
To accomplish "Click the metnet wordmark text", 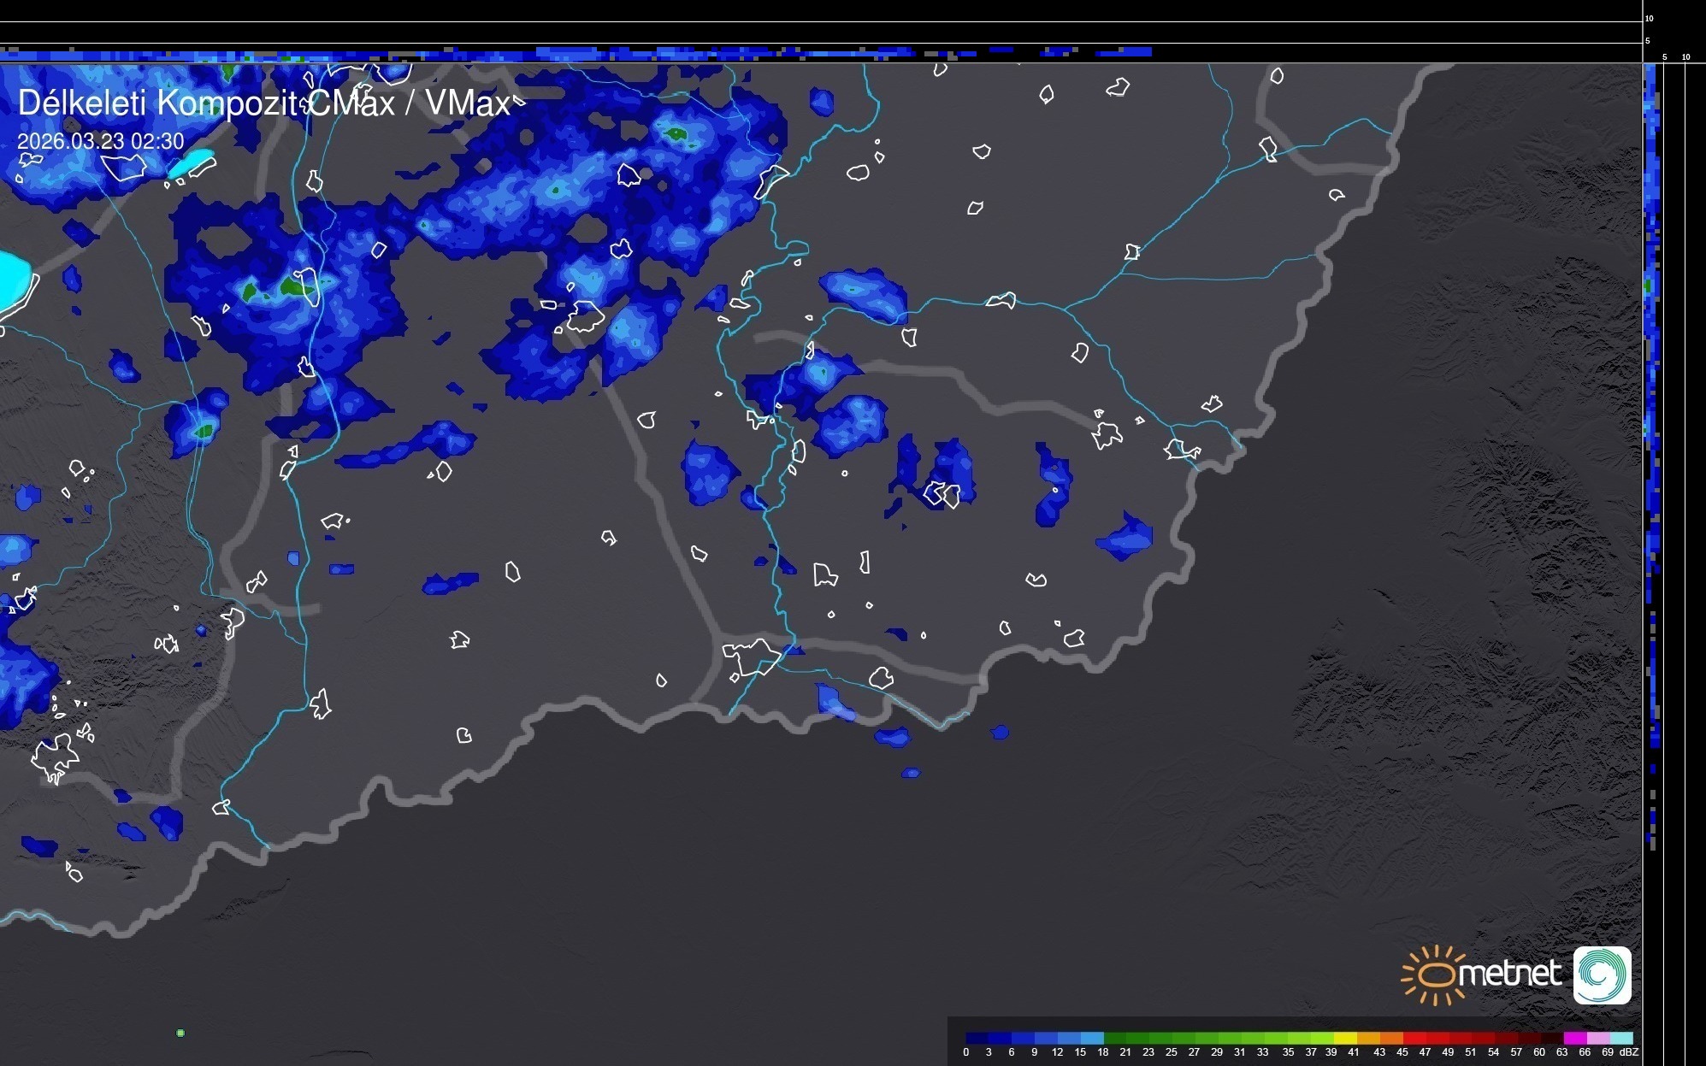I will (1510, 974).
